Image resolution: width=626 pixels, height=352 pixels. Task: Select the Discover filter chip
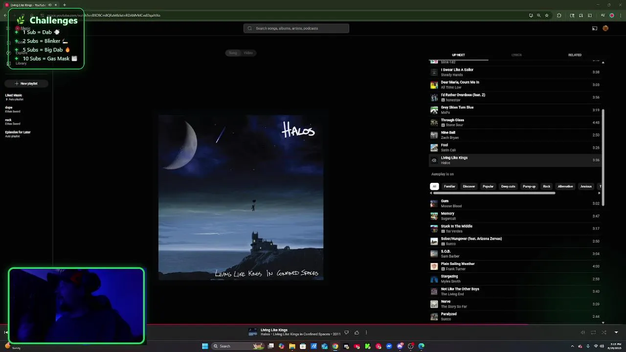pos(469,186)
